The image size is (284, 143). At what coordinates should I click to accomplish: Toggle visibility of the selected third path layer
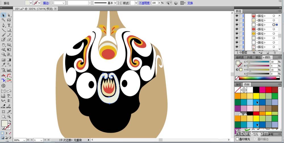[x=237, y=25]
